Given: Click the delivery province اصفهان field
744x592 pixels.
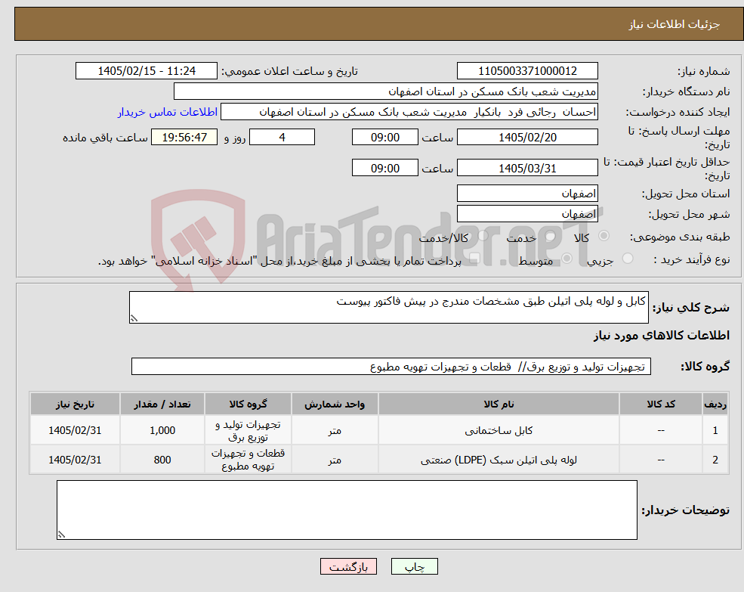Looking at the screenshot, I should click(527, 194).
